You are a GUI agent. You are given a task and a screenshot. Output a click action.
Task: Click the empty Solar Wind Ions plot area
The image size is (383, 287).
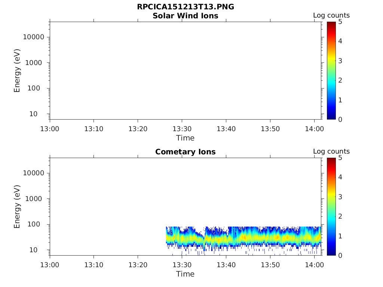(186, 71)
